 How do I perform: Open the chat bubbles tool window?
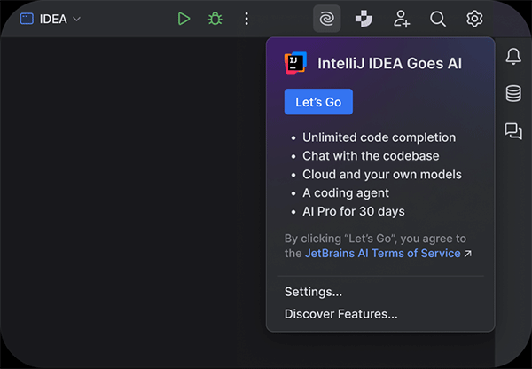512,131
